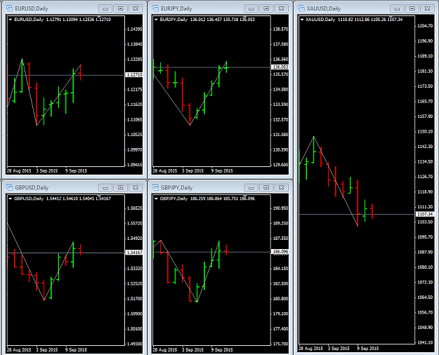439x355 pixels.
Task: Click the 175.700 value on GBPJPY scale
Action: [280, 344]
